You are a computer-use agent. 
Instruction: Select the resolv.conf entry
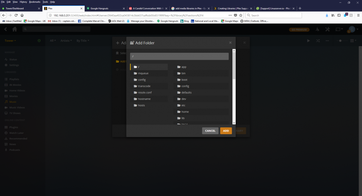pyautogui.click(x=149, y=93)
